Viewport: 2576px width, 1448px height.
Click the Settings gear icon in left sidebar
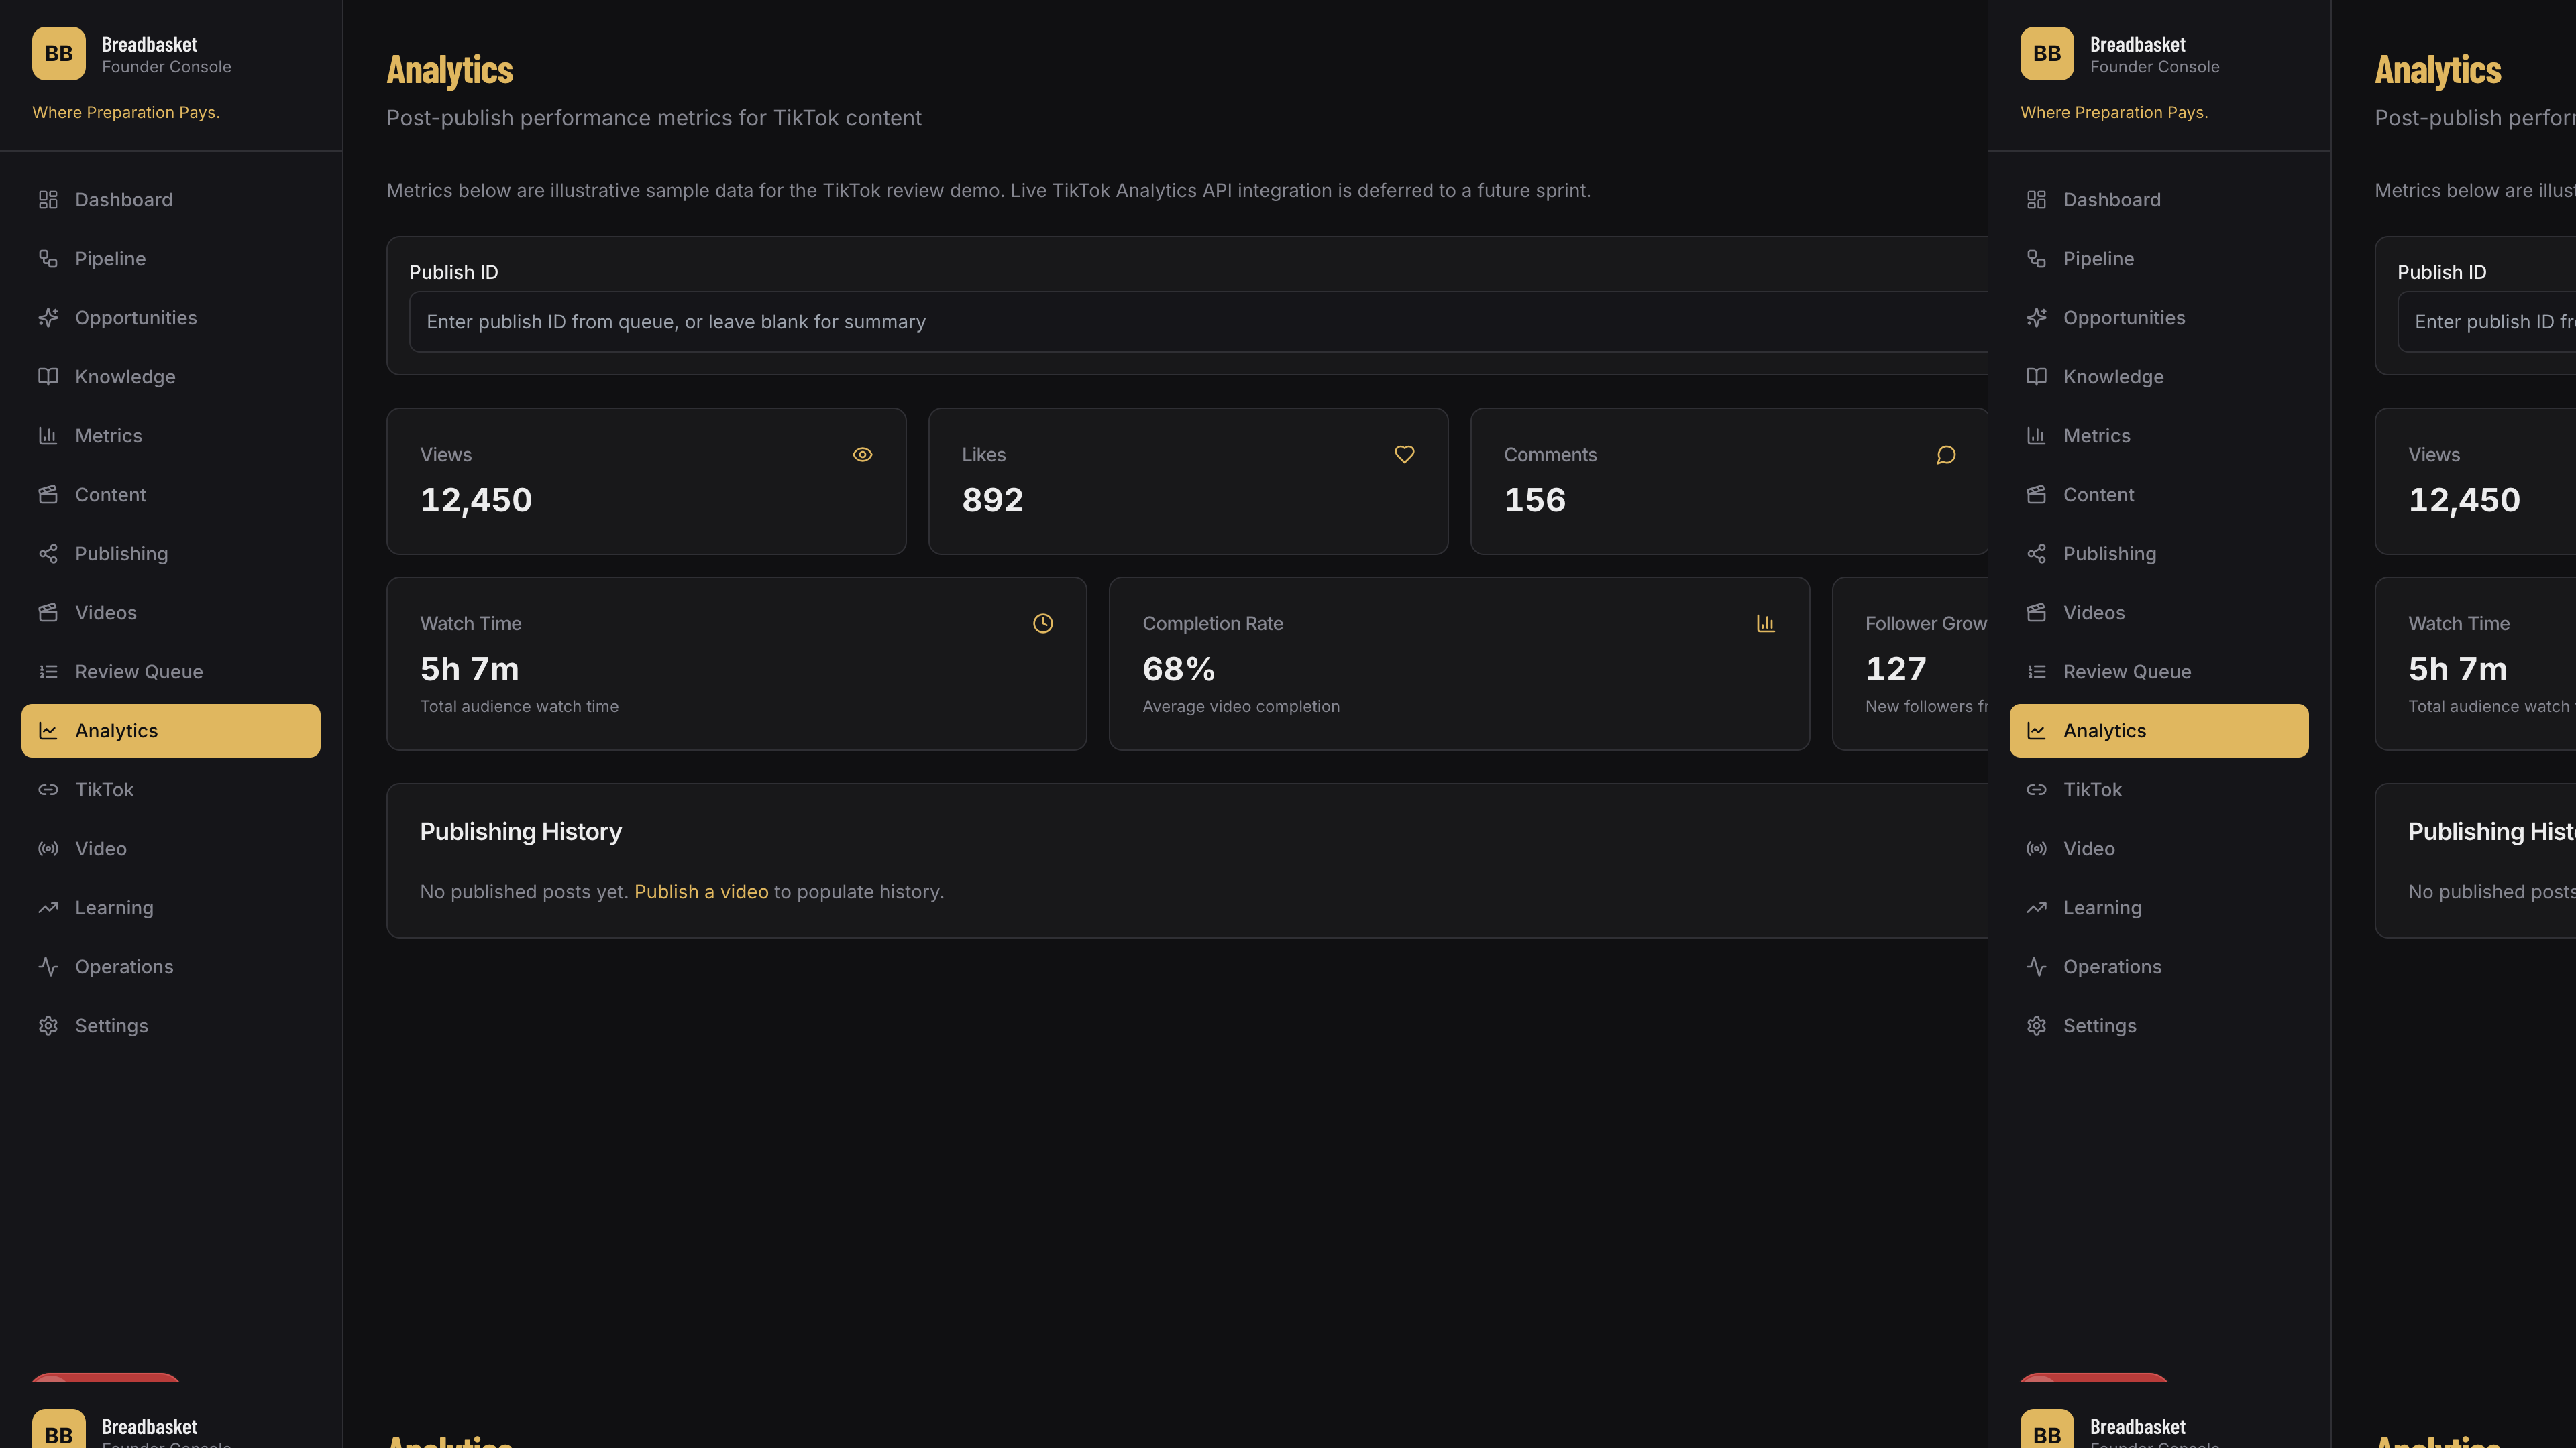[x=48, y=1025]
